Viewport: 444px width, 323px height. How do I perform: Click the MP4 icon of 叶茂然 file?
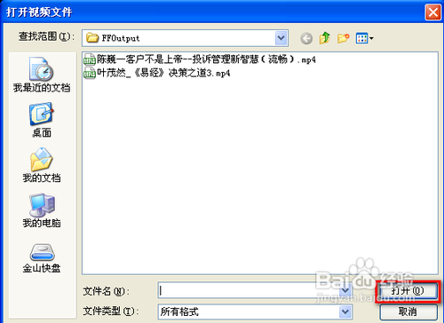pos(90,73)
